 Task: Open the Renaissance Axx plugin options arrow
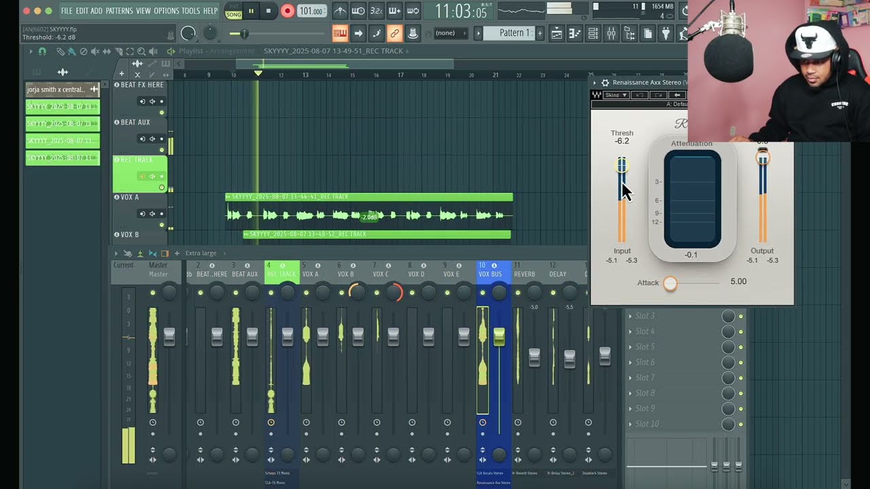tap(595, 83)
